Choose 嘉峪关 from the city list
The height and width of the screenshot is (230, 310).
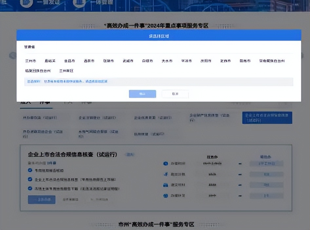click(50, 61)
